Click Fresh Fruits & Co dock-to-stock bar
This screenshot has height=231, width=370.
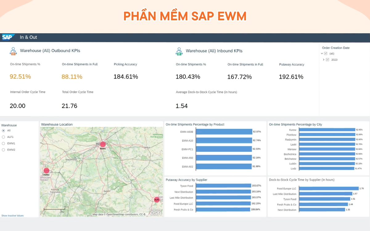click(323, 205)
